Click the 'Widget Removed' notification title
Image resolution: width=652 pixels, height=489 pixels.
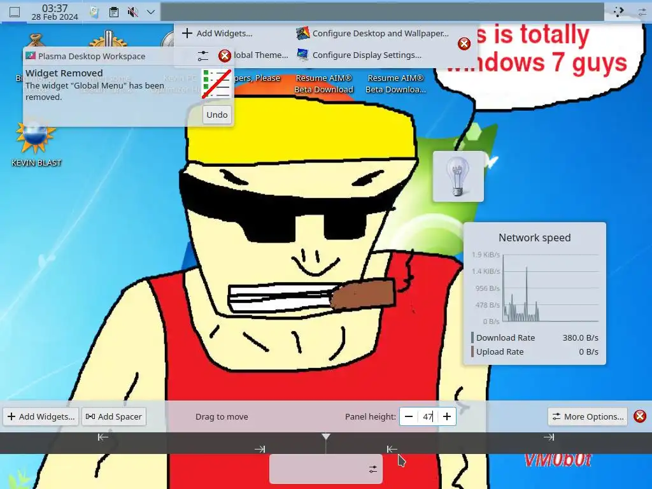coord(64,73)
